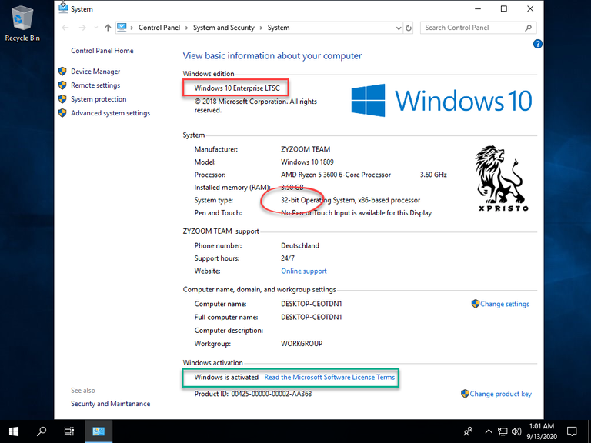Go up one folder level arrow
This screenshot has height=443, width=591.
[108, 28]
